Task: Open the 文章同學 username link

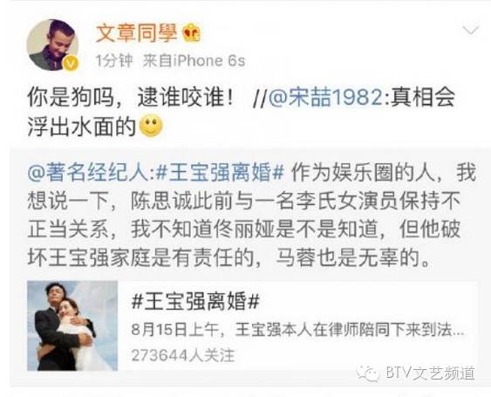Action: pyautogui.click(x=137, y=32)
